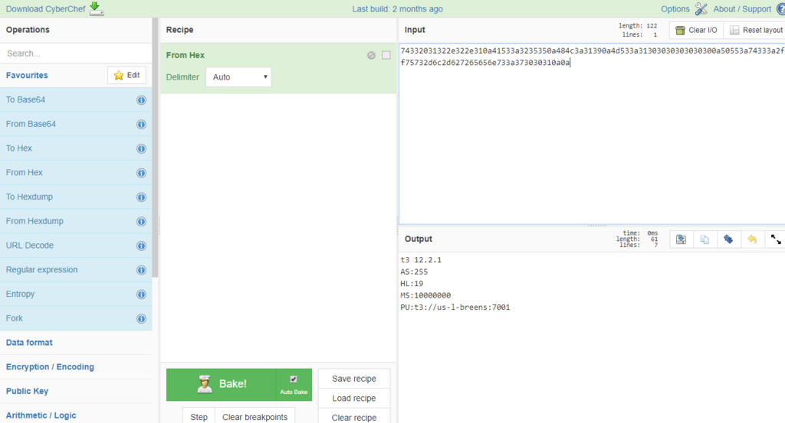785x423 pixels.
Task: Click the Favourites Edit star button
Action: point(126,75)
